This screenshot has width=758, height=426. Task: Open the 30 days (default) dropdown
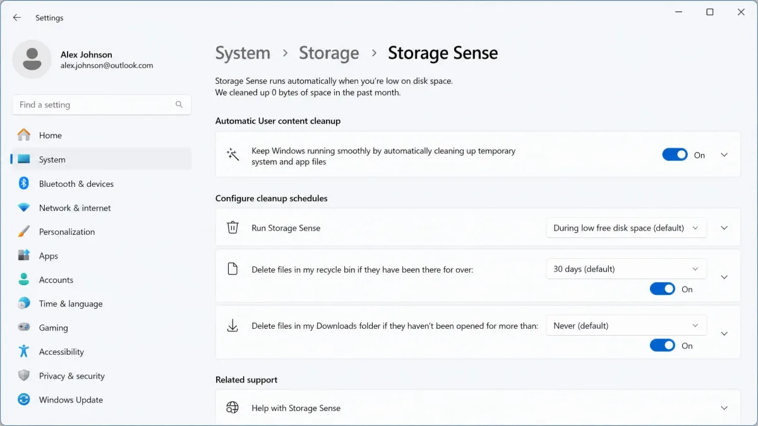click(x=626, y=269)
